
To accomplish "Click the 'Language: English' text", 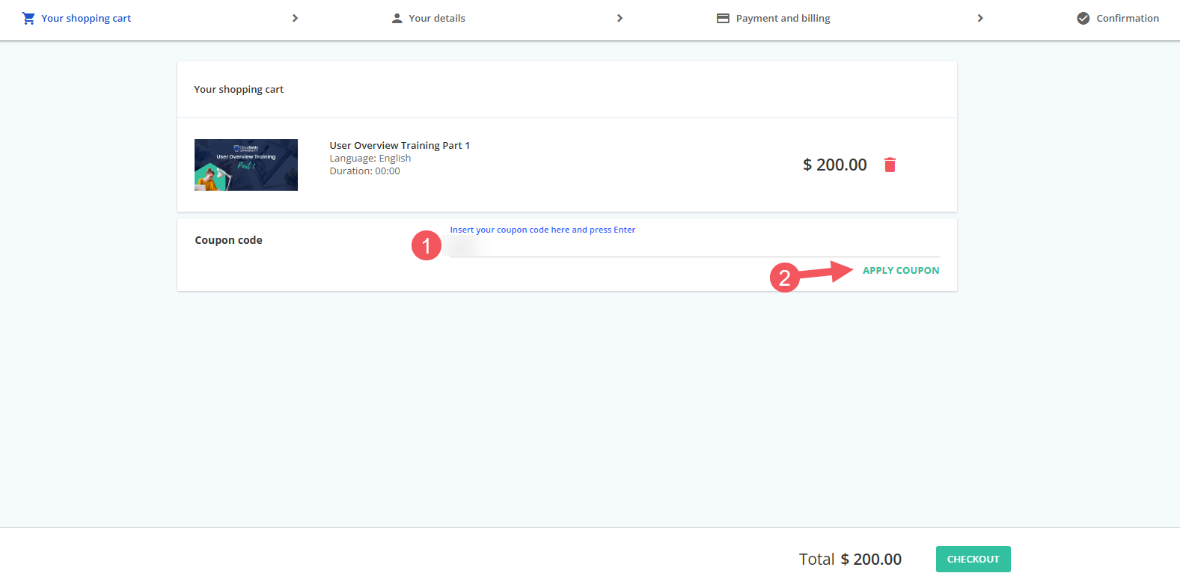I will coord(370,158).
